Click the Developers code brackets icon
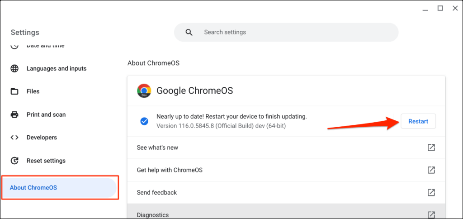 (x=14, y=138)
